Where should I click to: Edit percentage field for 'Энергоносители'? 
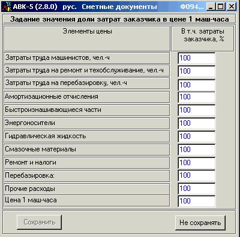click(x=197, y=123)
